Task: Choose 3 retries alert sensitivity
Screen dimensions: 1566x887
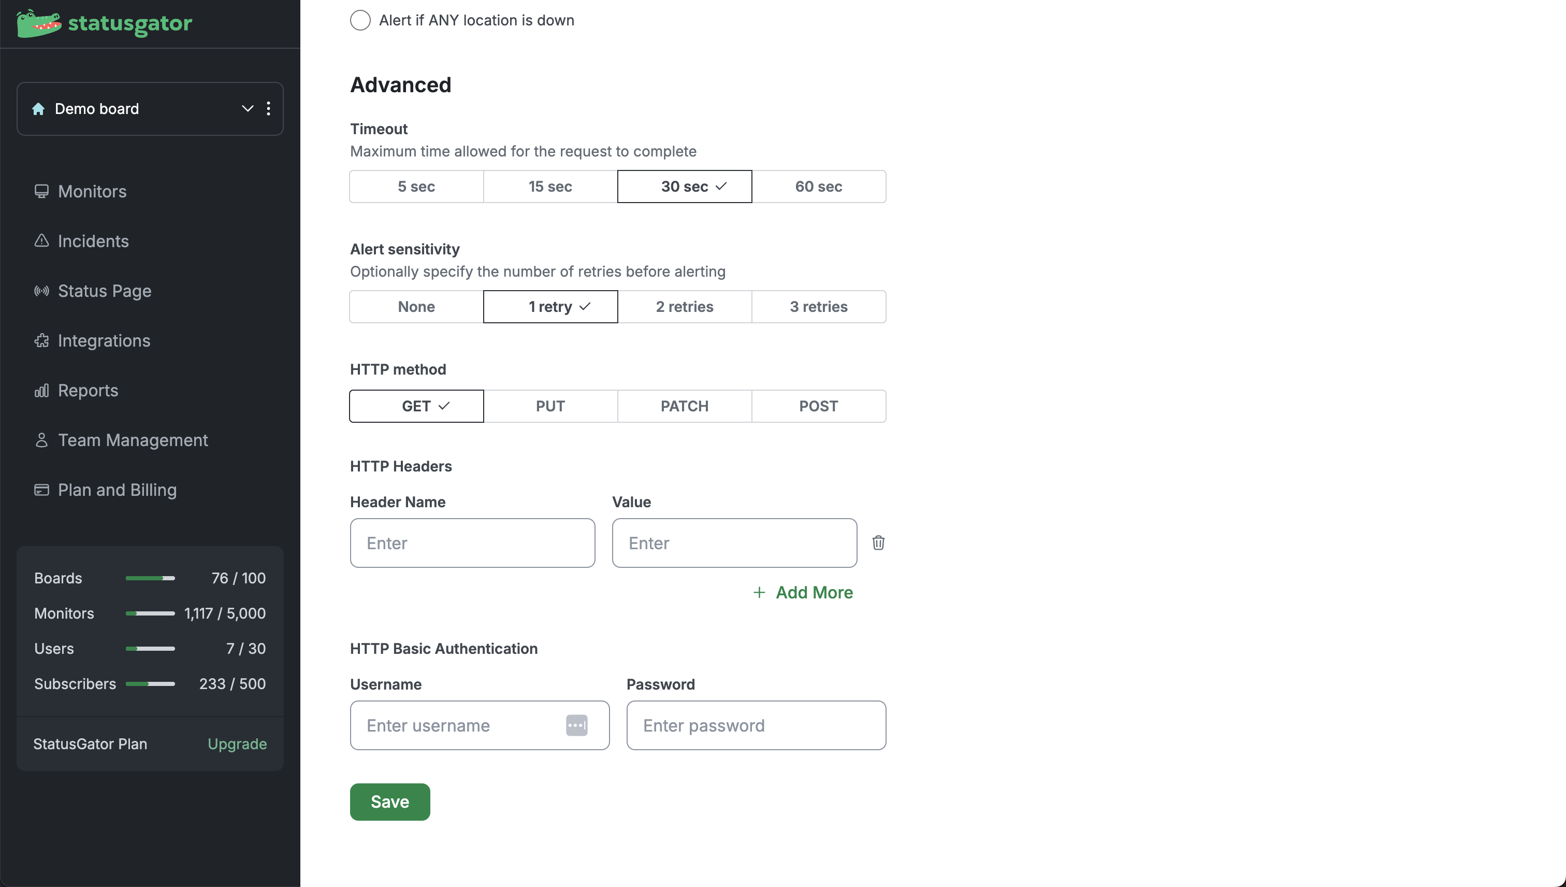Action: tap(818, 306)
